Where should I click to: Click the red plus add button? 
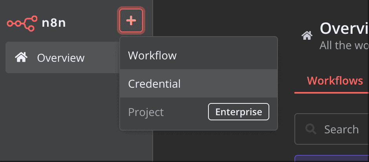[x=131, y=20]
